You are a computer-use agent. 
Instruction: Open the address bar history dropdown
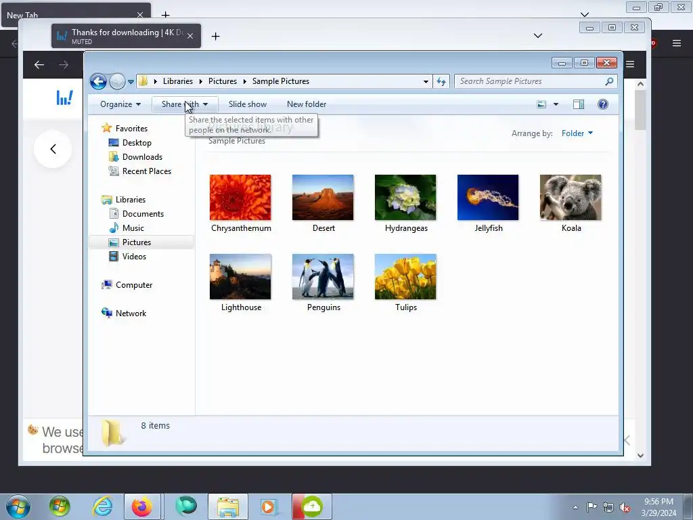tap(426, 81)
